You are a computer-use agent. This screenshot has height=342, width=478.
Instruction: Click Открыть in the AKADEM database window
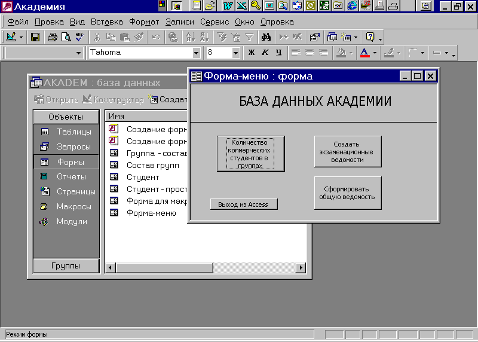56,99
